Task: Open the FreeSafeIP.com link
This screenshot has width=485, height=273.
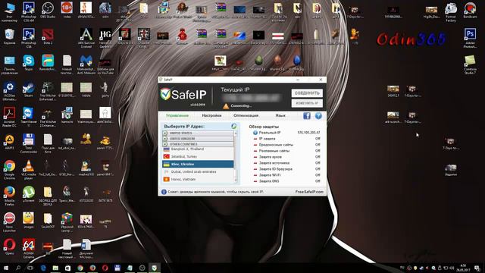Action: point(309,192)
